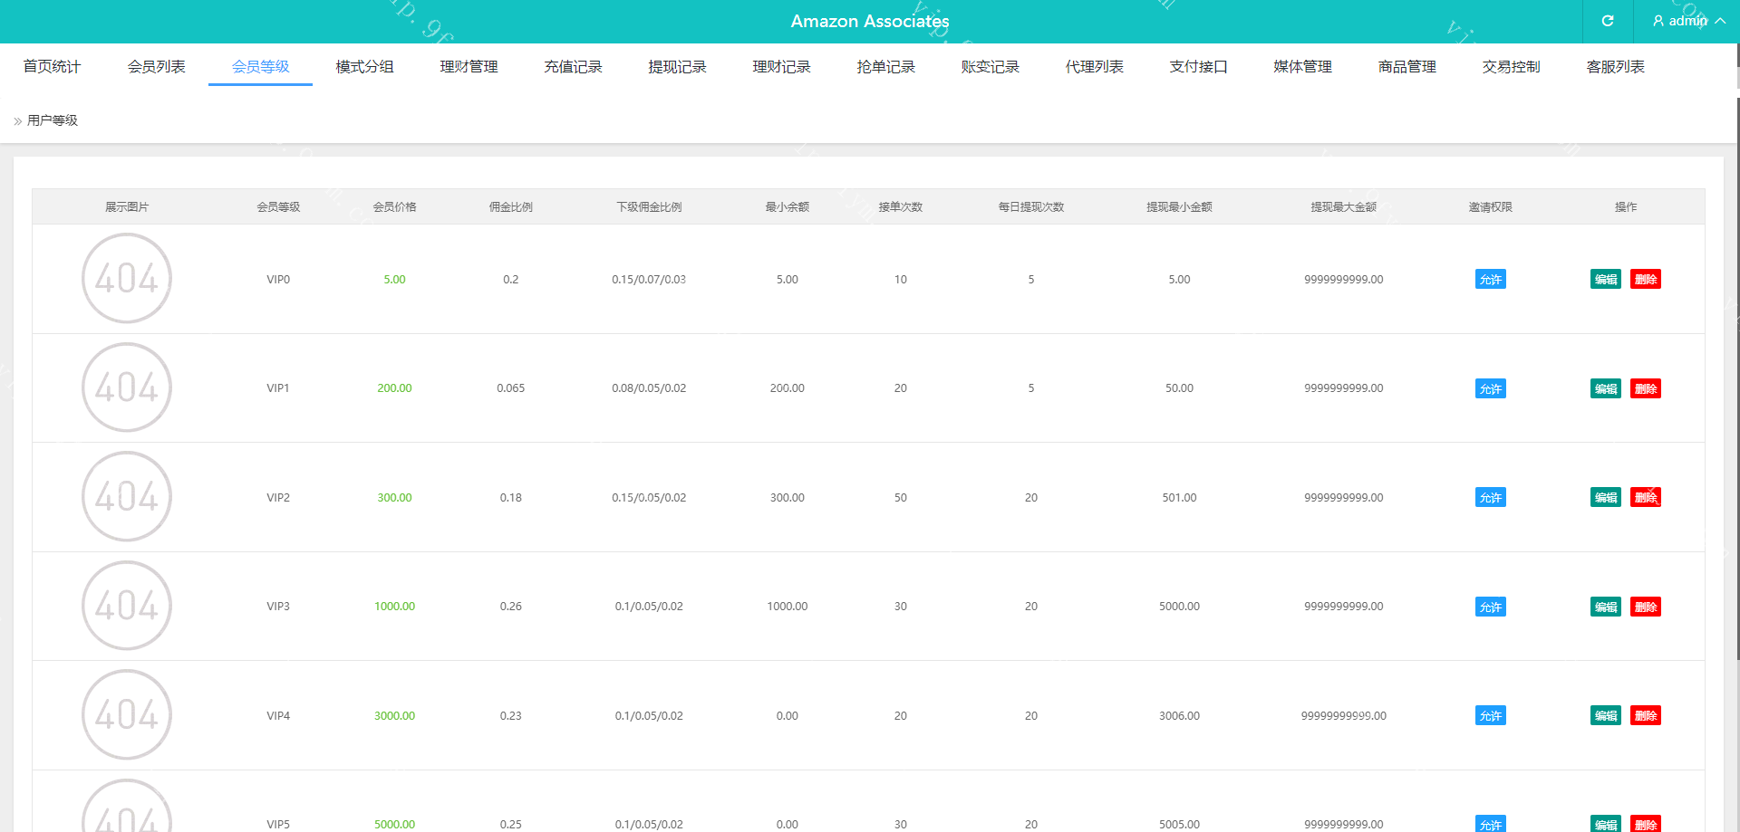Navigate to the 客服列表 tab

click(x=1615, y=67)
